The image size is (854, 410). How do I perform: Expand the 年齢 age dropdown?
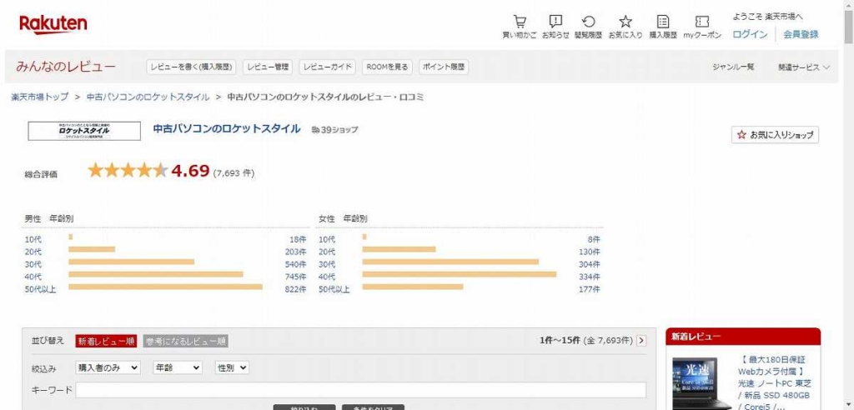178,367
